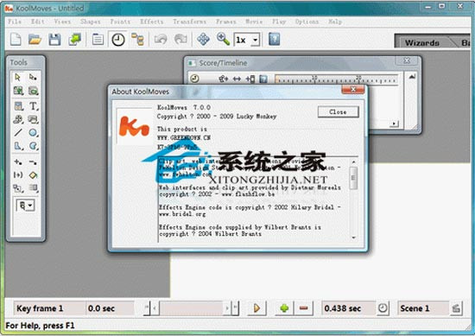Click the Close button in About KoolMoves
The height and width of the screenshot is (336, 475).
[338, 111]
